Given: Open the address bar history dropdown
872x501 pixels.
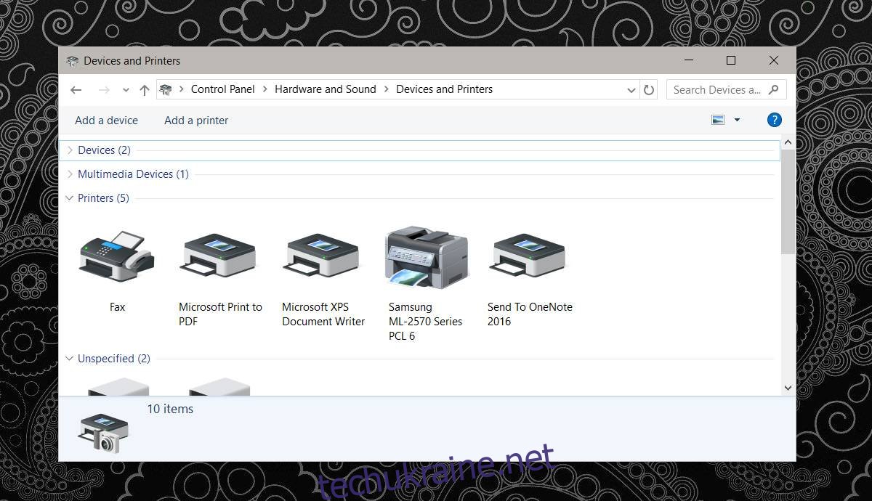Looking at the screenshot, I should point(631,90).
